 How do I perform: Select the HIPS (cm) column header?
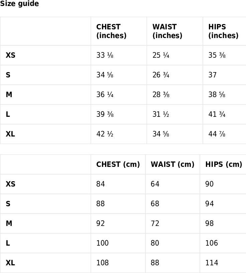[x=224, y=164]
